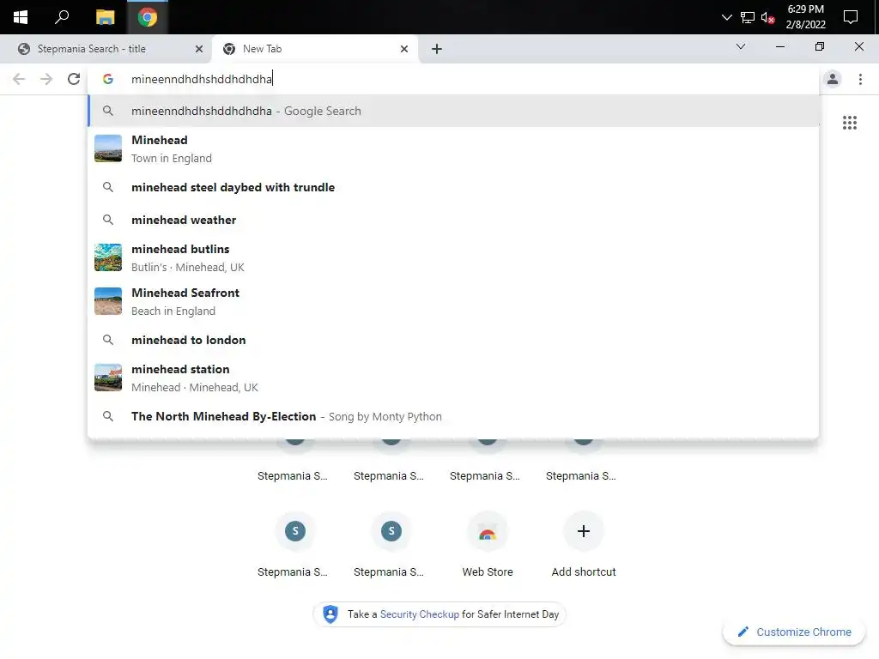879x659 pixels.
Task: Choose the minehead butlins suggestion
Action: coord(453,257)
